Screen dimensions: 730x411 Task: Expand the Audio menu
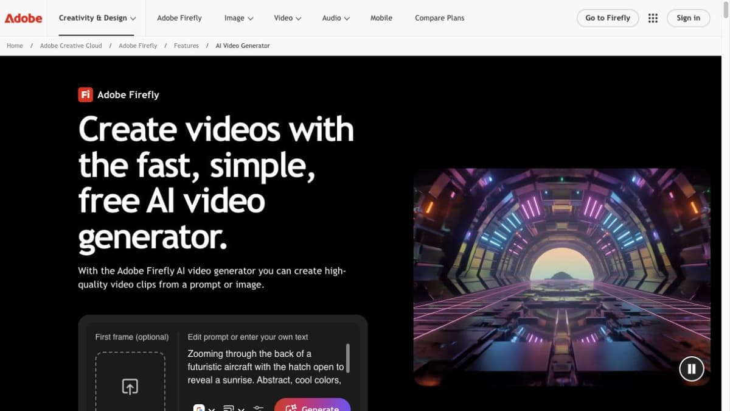point(336,18)
